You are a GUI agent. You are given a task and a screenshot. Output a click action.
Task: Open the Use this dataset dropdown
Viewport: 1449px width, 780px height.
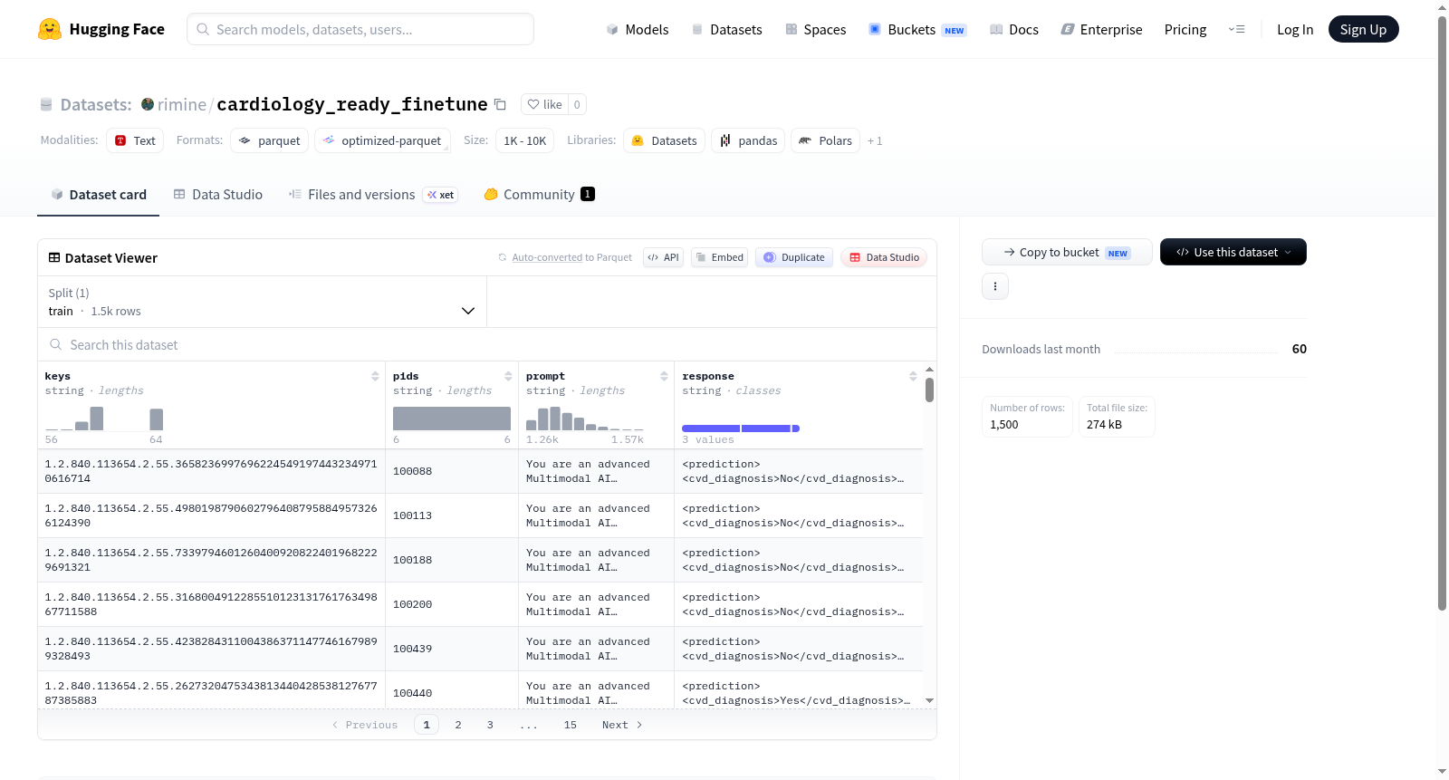click(1233, 252)
